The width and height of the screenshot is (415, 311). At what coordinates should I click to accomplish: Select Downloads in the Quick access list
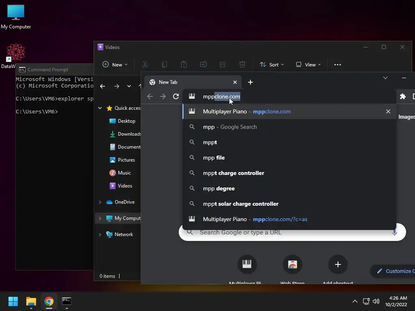tap(125, 134)
